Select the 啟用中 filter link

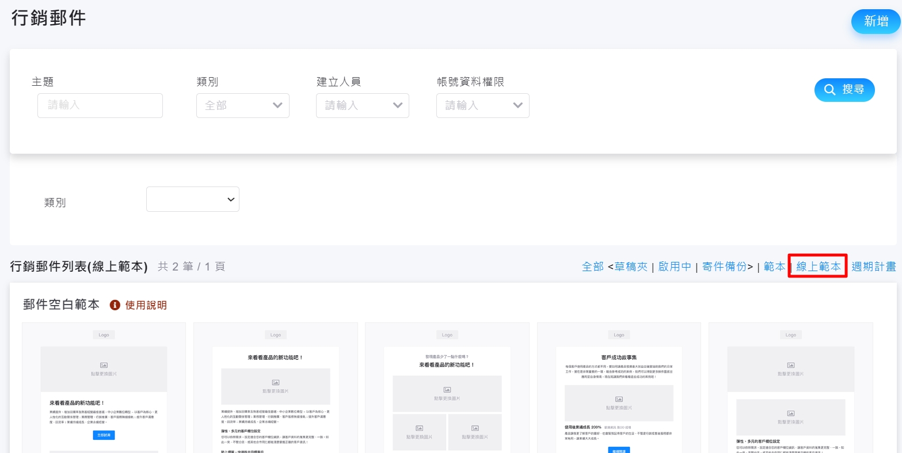(674, 267)
